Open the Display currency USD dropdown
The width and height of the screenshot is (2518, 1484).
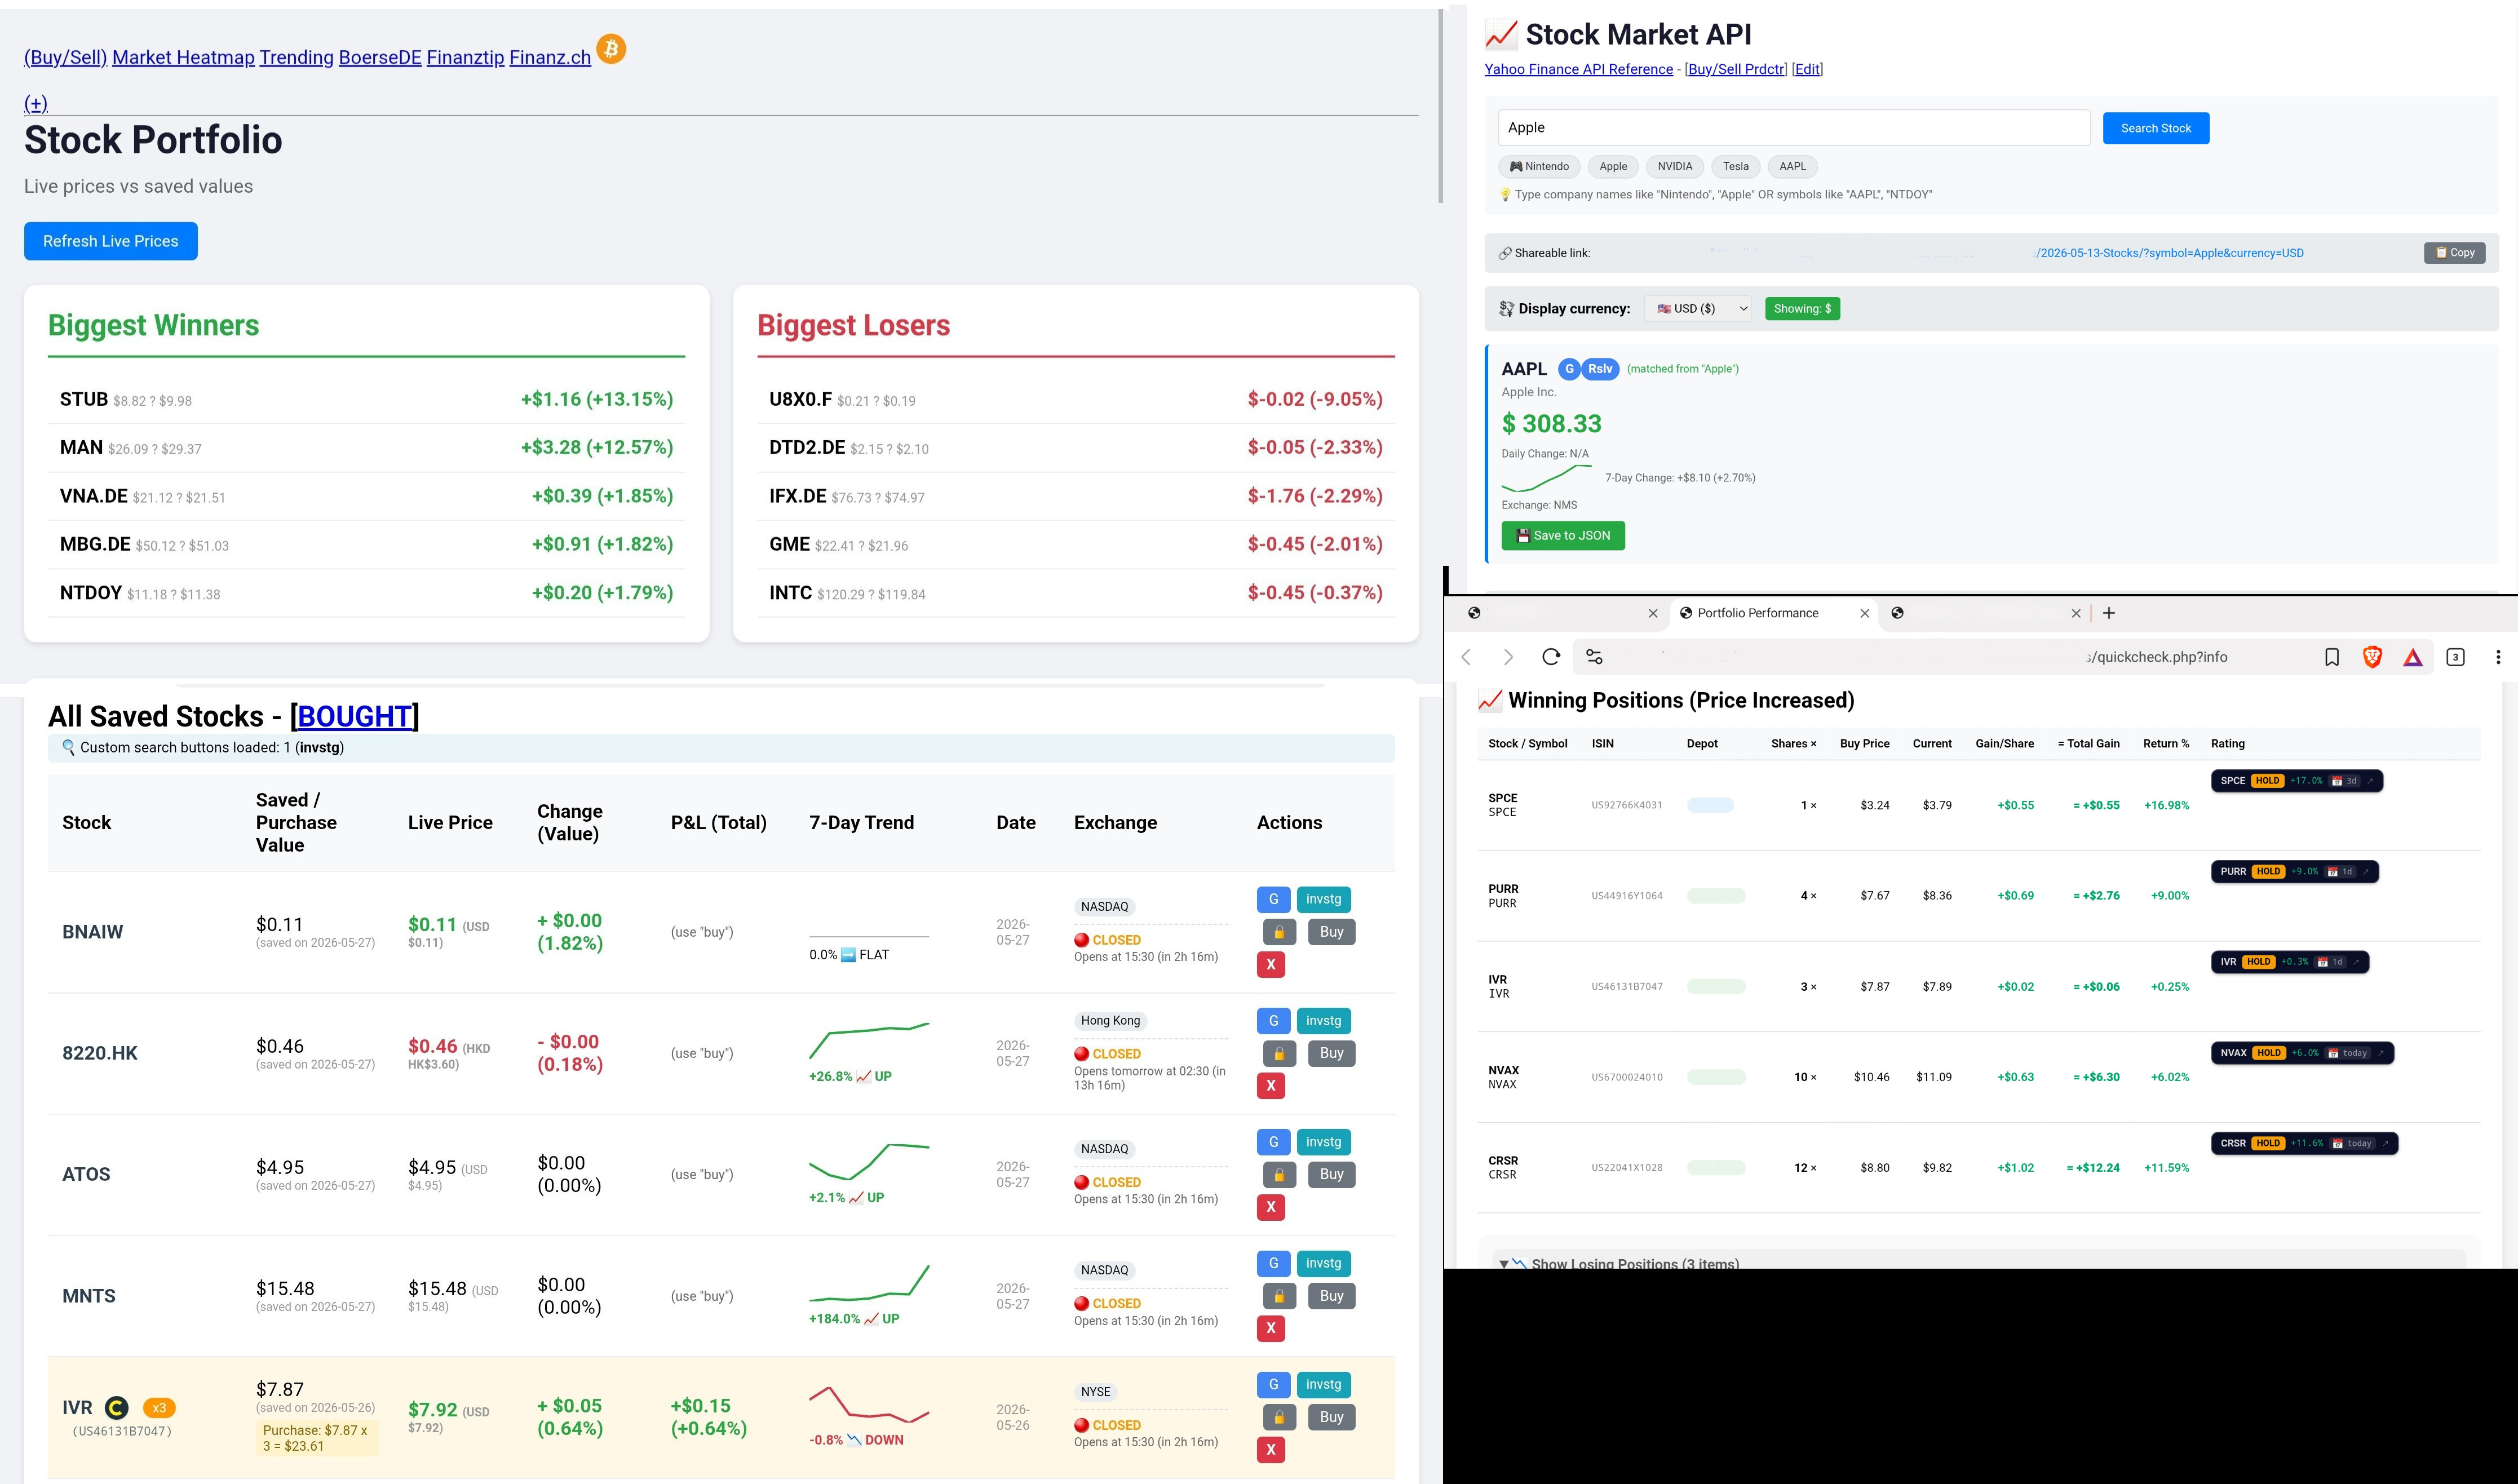tap(1698, 309)
